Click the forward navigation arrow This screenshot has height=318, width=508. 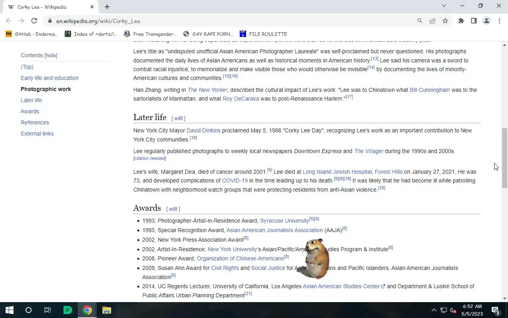pyautogui.click(x=21, y=21)
